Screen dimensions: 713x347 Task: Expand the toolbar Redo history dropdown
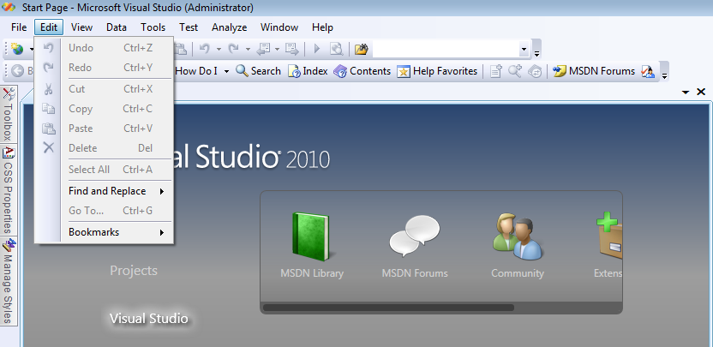(x=248, y=49)
